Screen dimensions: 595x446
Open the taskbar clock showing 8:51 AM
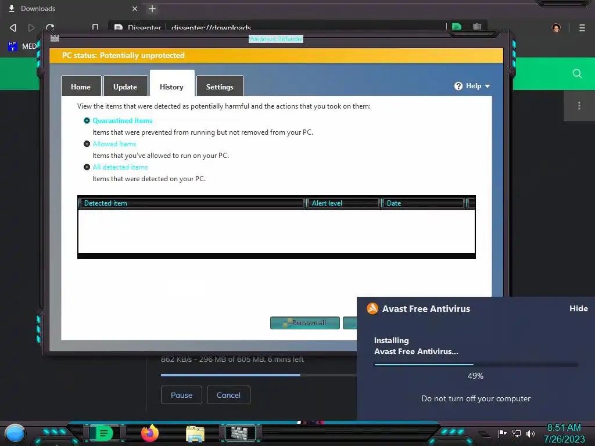click(564, 433)
